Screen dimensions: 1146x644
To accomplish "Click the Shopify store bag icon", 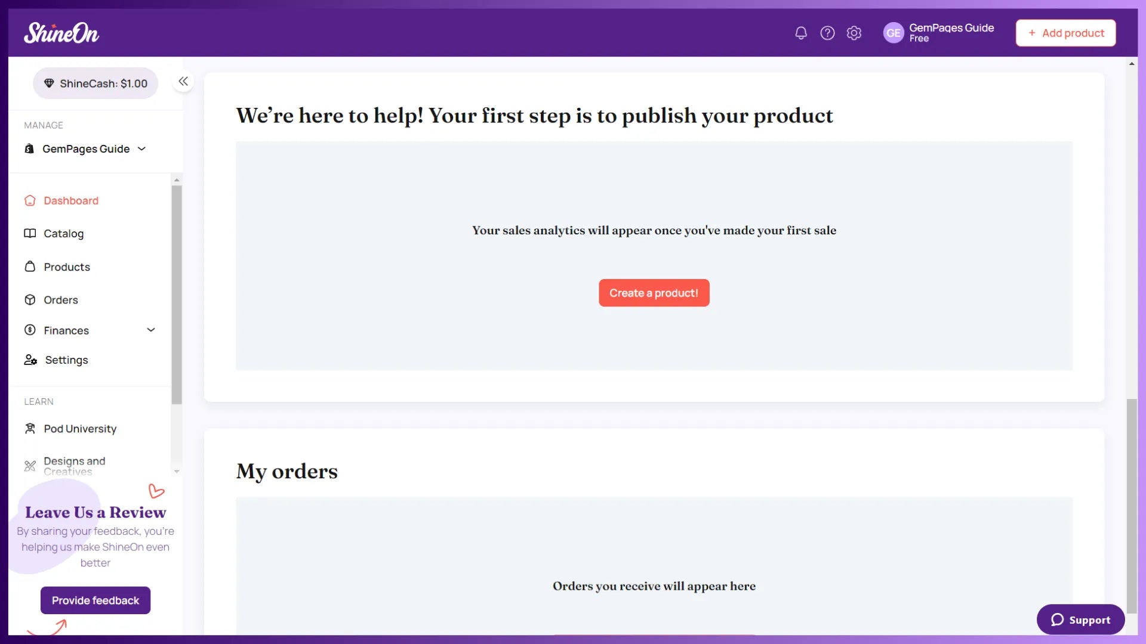I will click(29, 148).
